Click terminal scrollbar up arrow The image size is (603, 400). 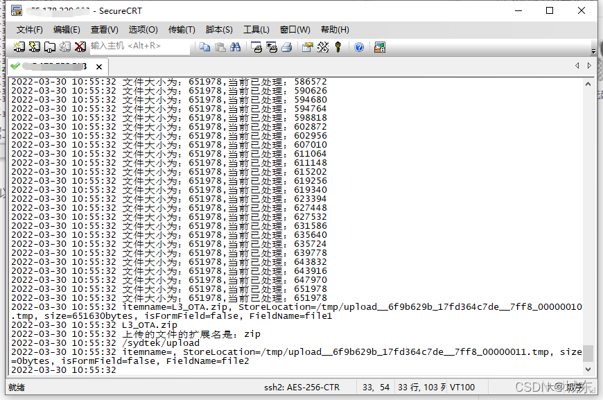(x=588, y=84)
